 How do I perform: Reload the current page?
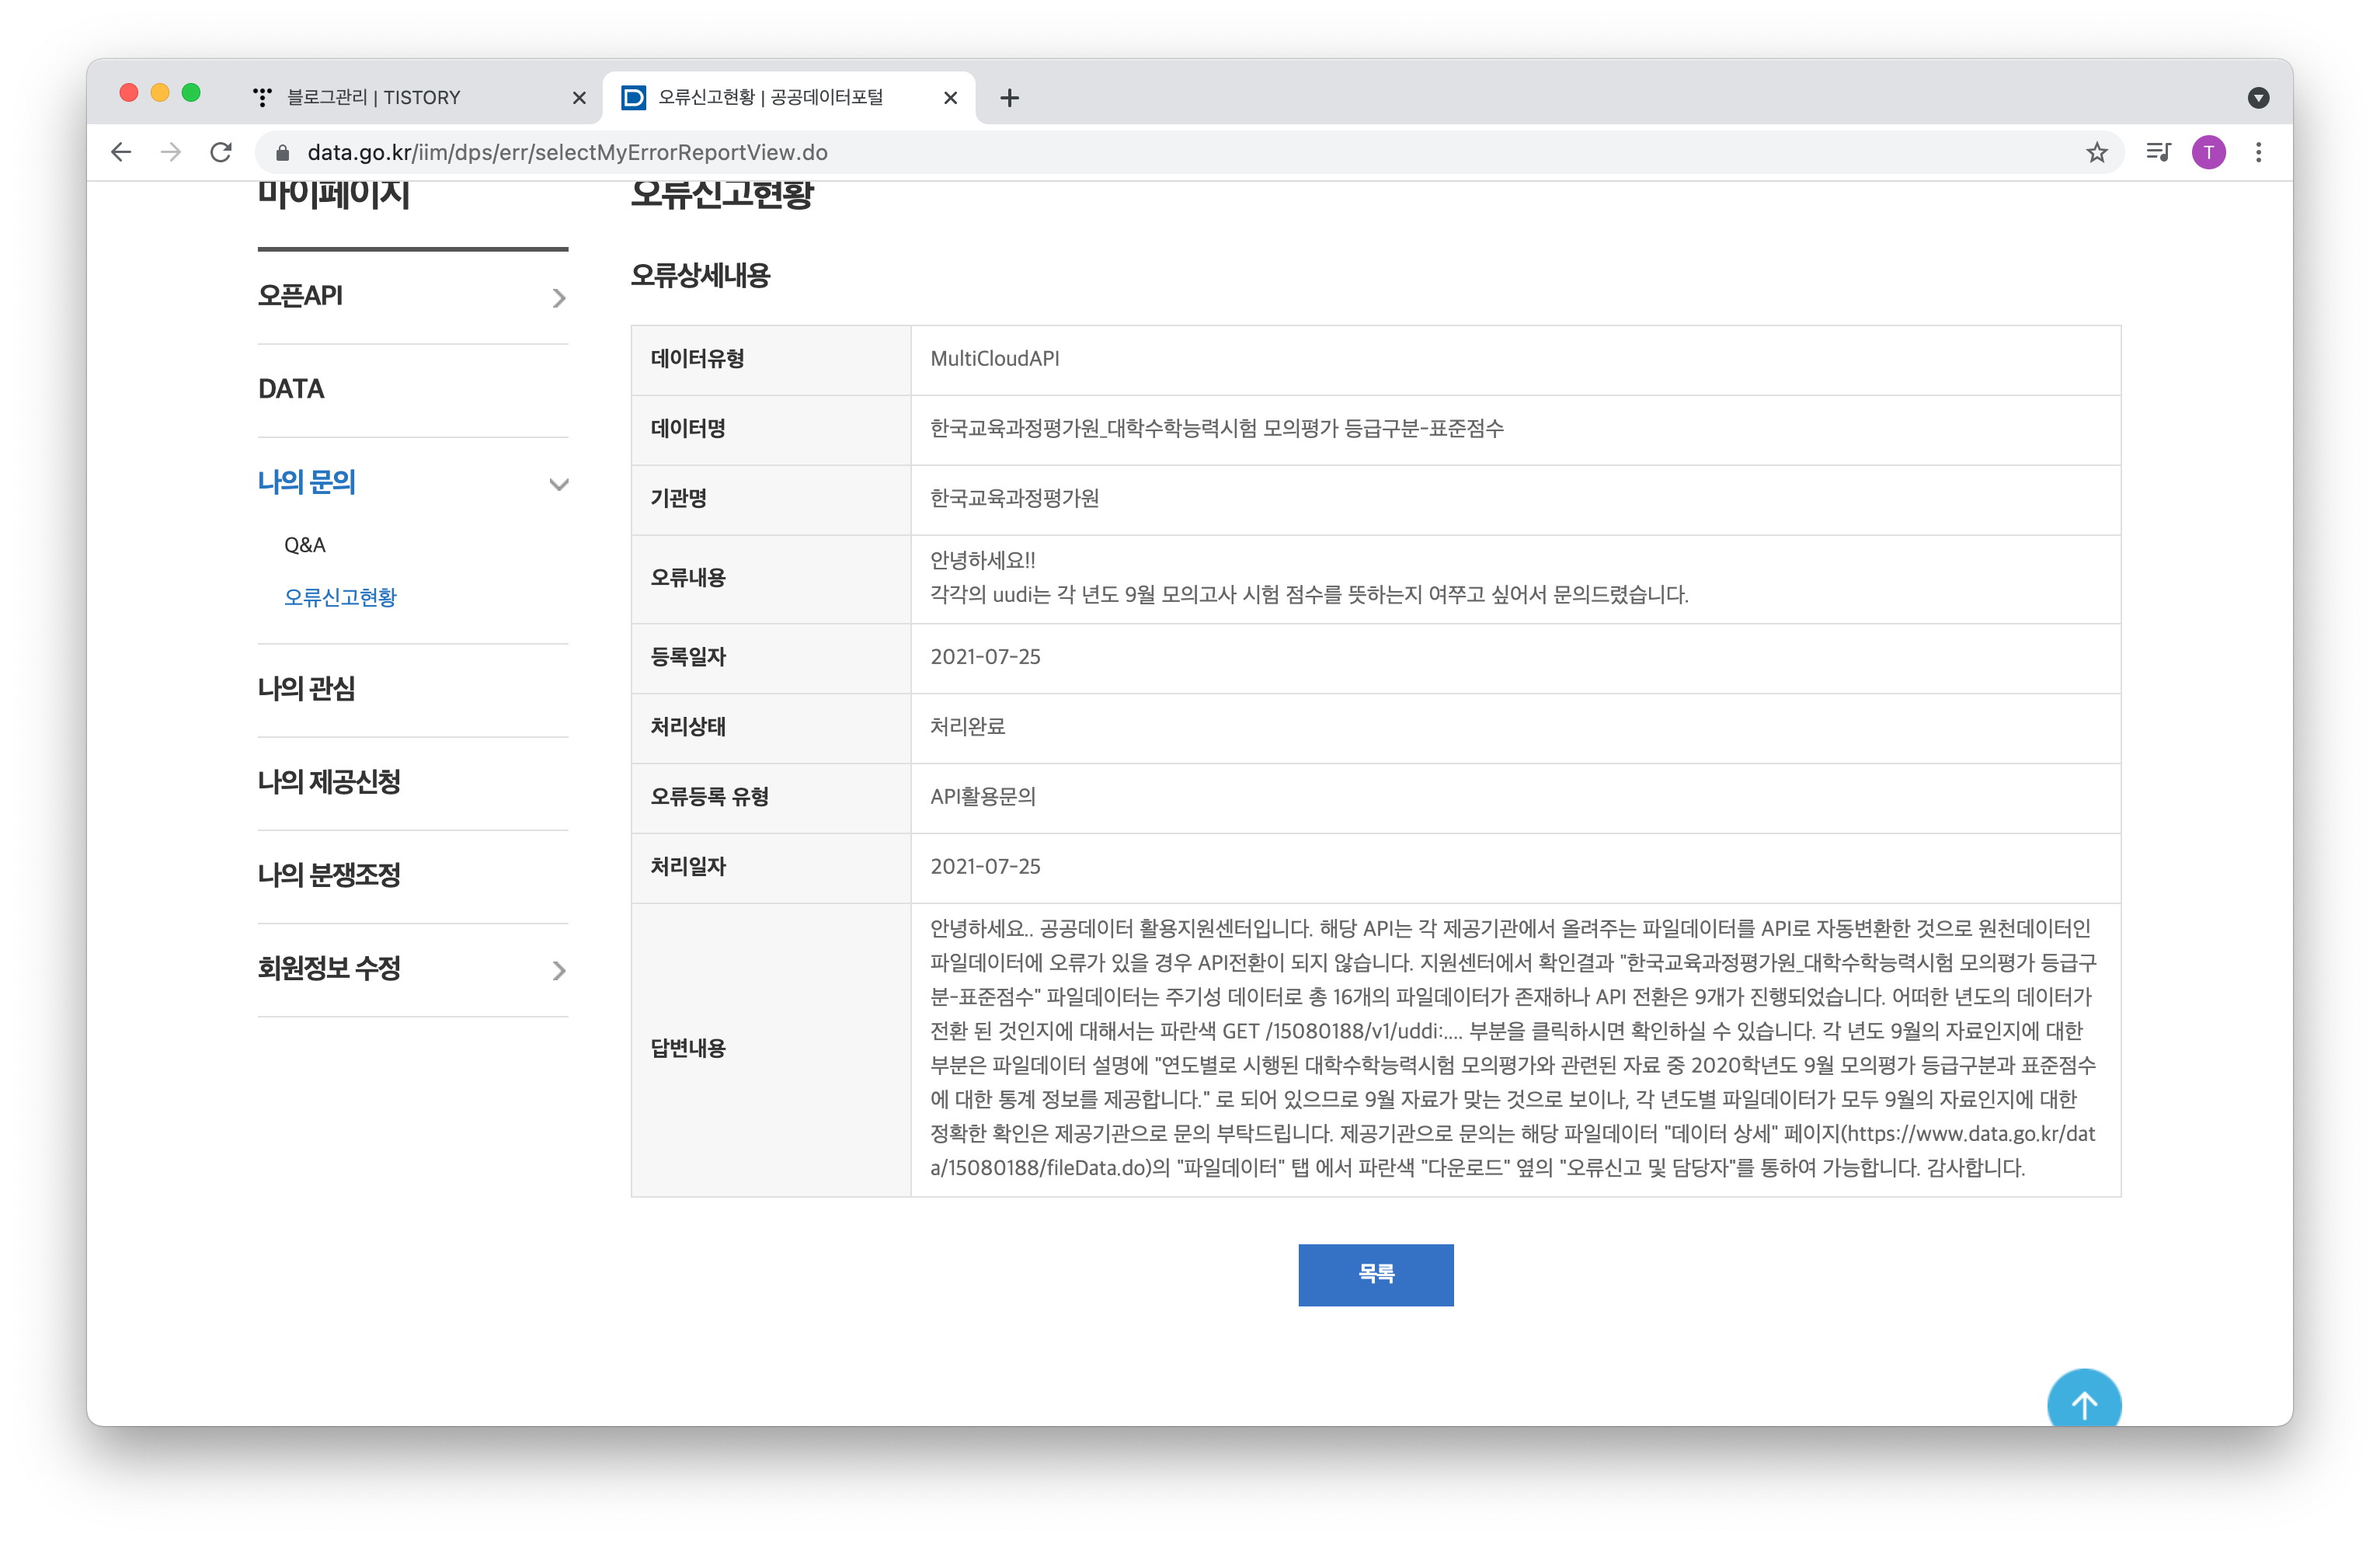pos(221,152)
